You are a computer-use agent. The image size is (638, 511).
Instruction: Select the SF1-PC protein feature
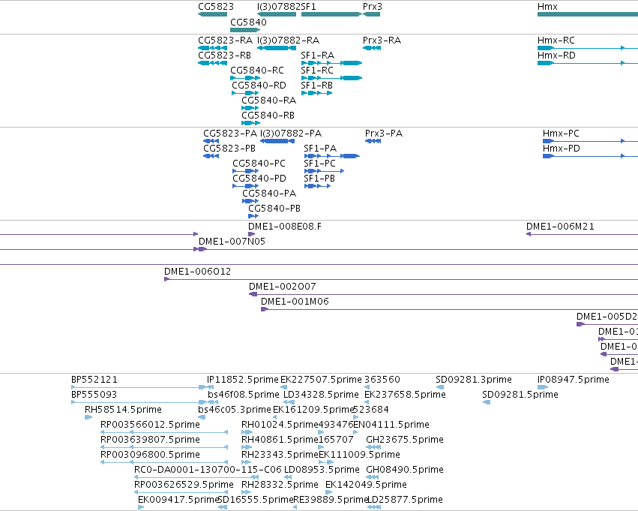[324, 171]
